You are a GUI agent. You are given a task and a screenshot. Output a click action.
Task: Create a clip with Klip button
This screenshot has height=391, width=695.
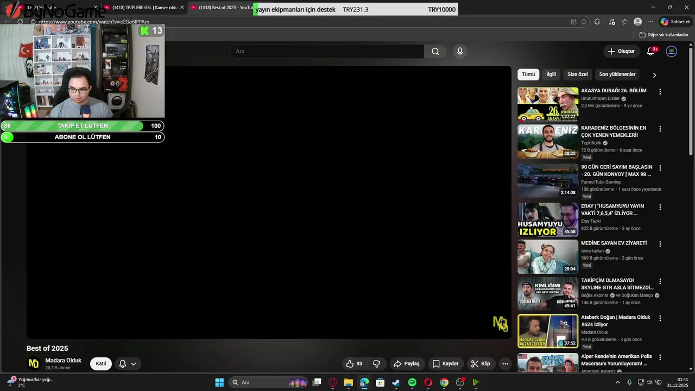(x=481, y=364)
